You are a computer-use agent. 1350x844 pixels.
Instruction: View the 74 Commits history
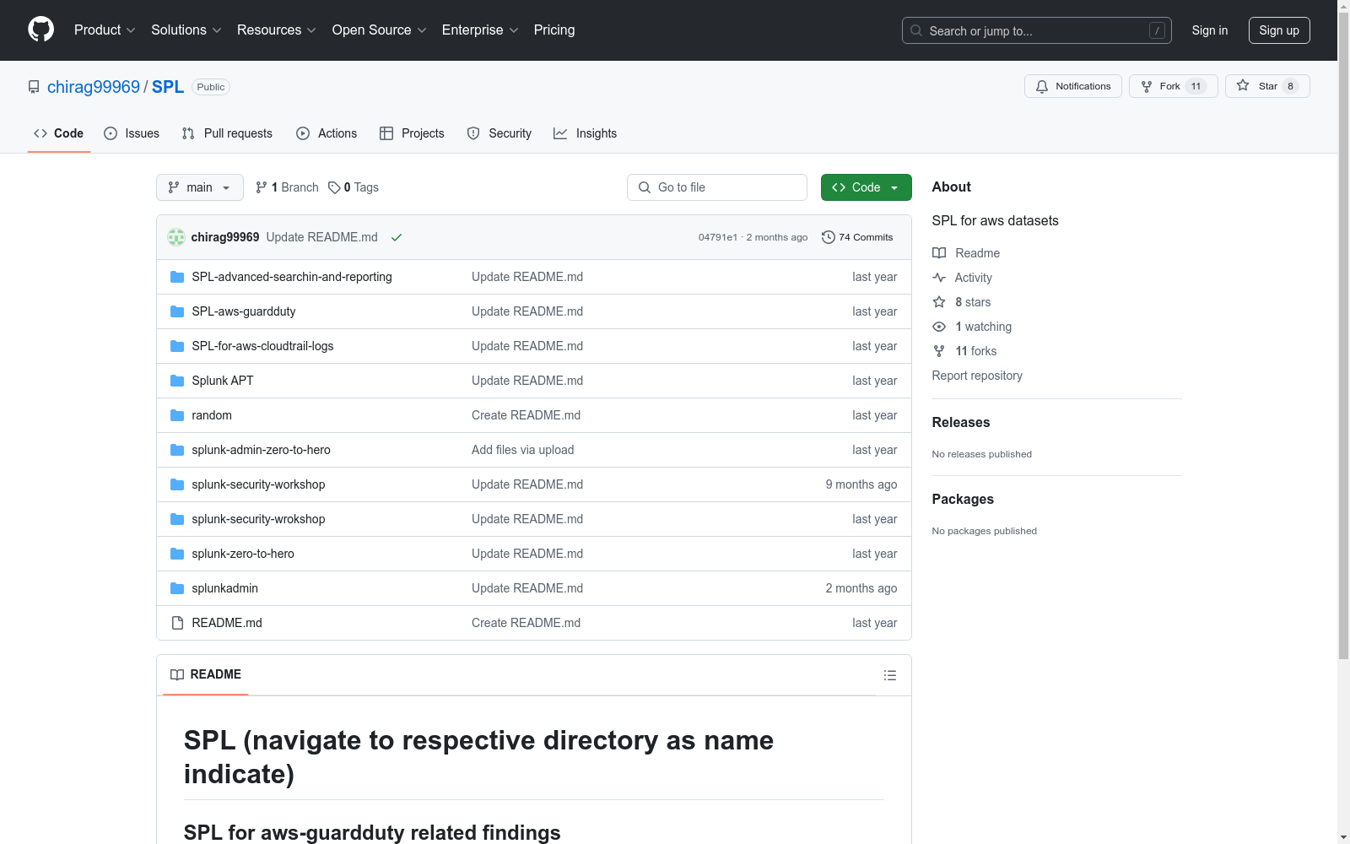(x=857, y=237)
